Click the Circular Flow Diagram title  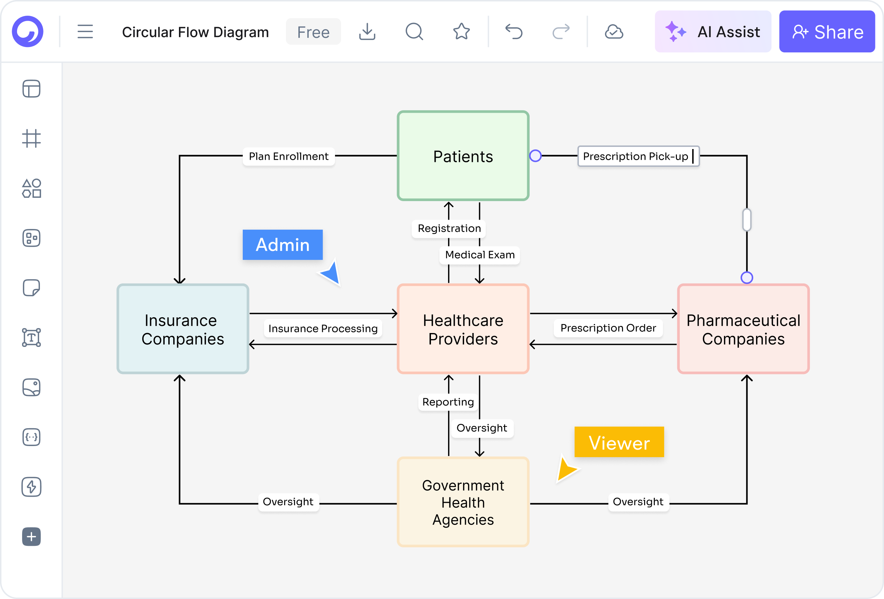pyautogui.click(x=196, y=32)
